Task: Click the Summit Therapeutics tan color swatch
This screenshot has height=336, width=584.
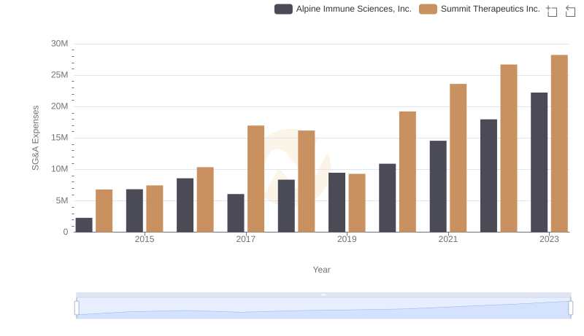Action: click(428, 9)
